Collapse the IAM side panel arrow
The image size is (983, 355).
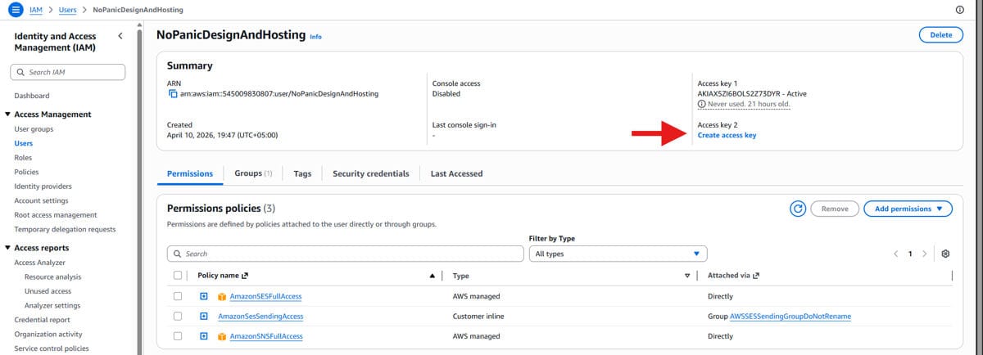pyautogui.click(x=120, y=36)
